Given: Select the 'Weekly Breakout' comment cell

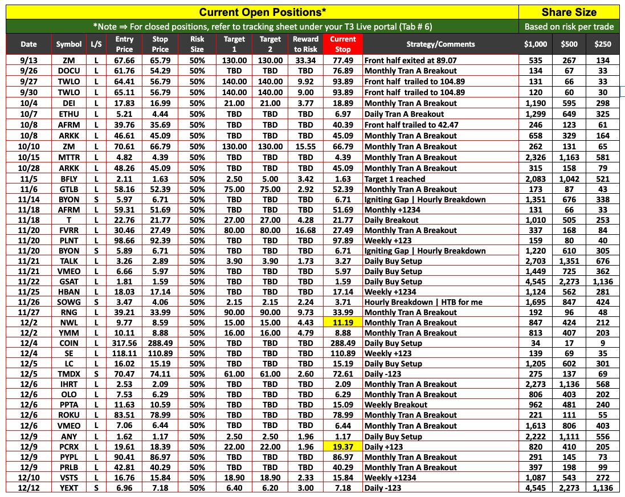Looking at the screenshot, I should point(396,405).
